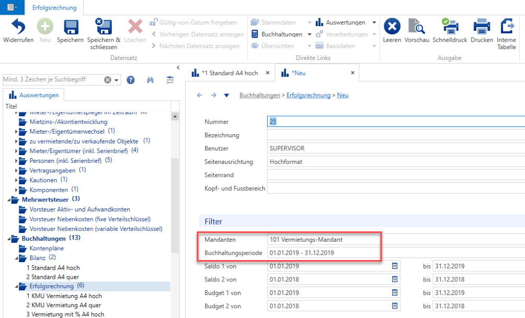Collapse the left navigation panel chevron
The image size is (525, 318).
[x=178, y=67]
